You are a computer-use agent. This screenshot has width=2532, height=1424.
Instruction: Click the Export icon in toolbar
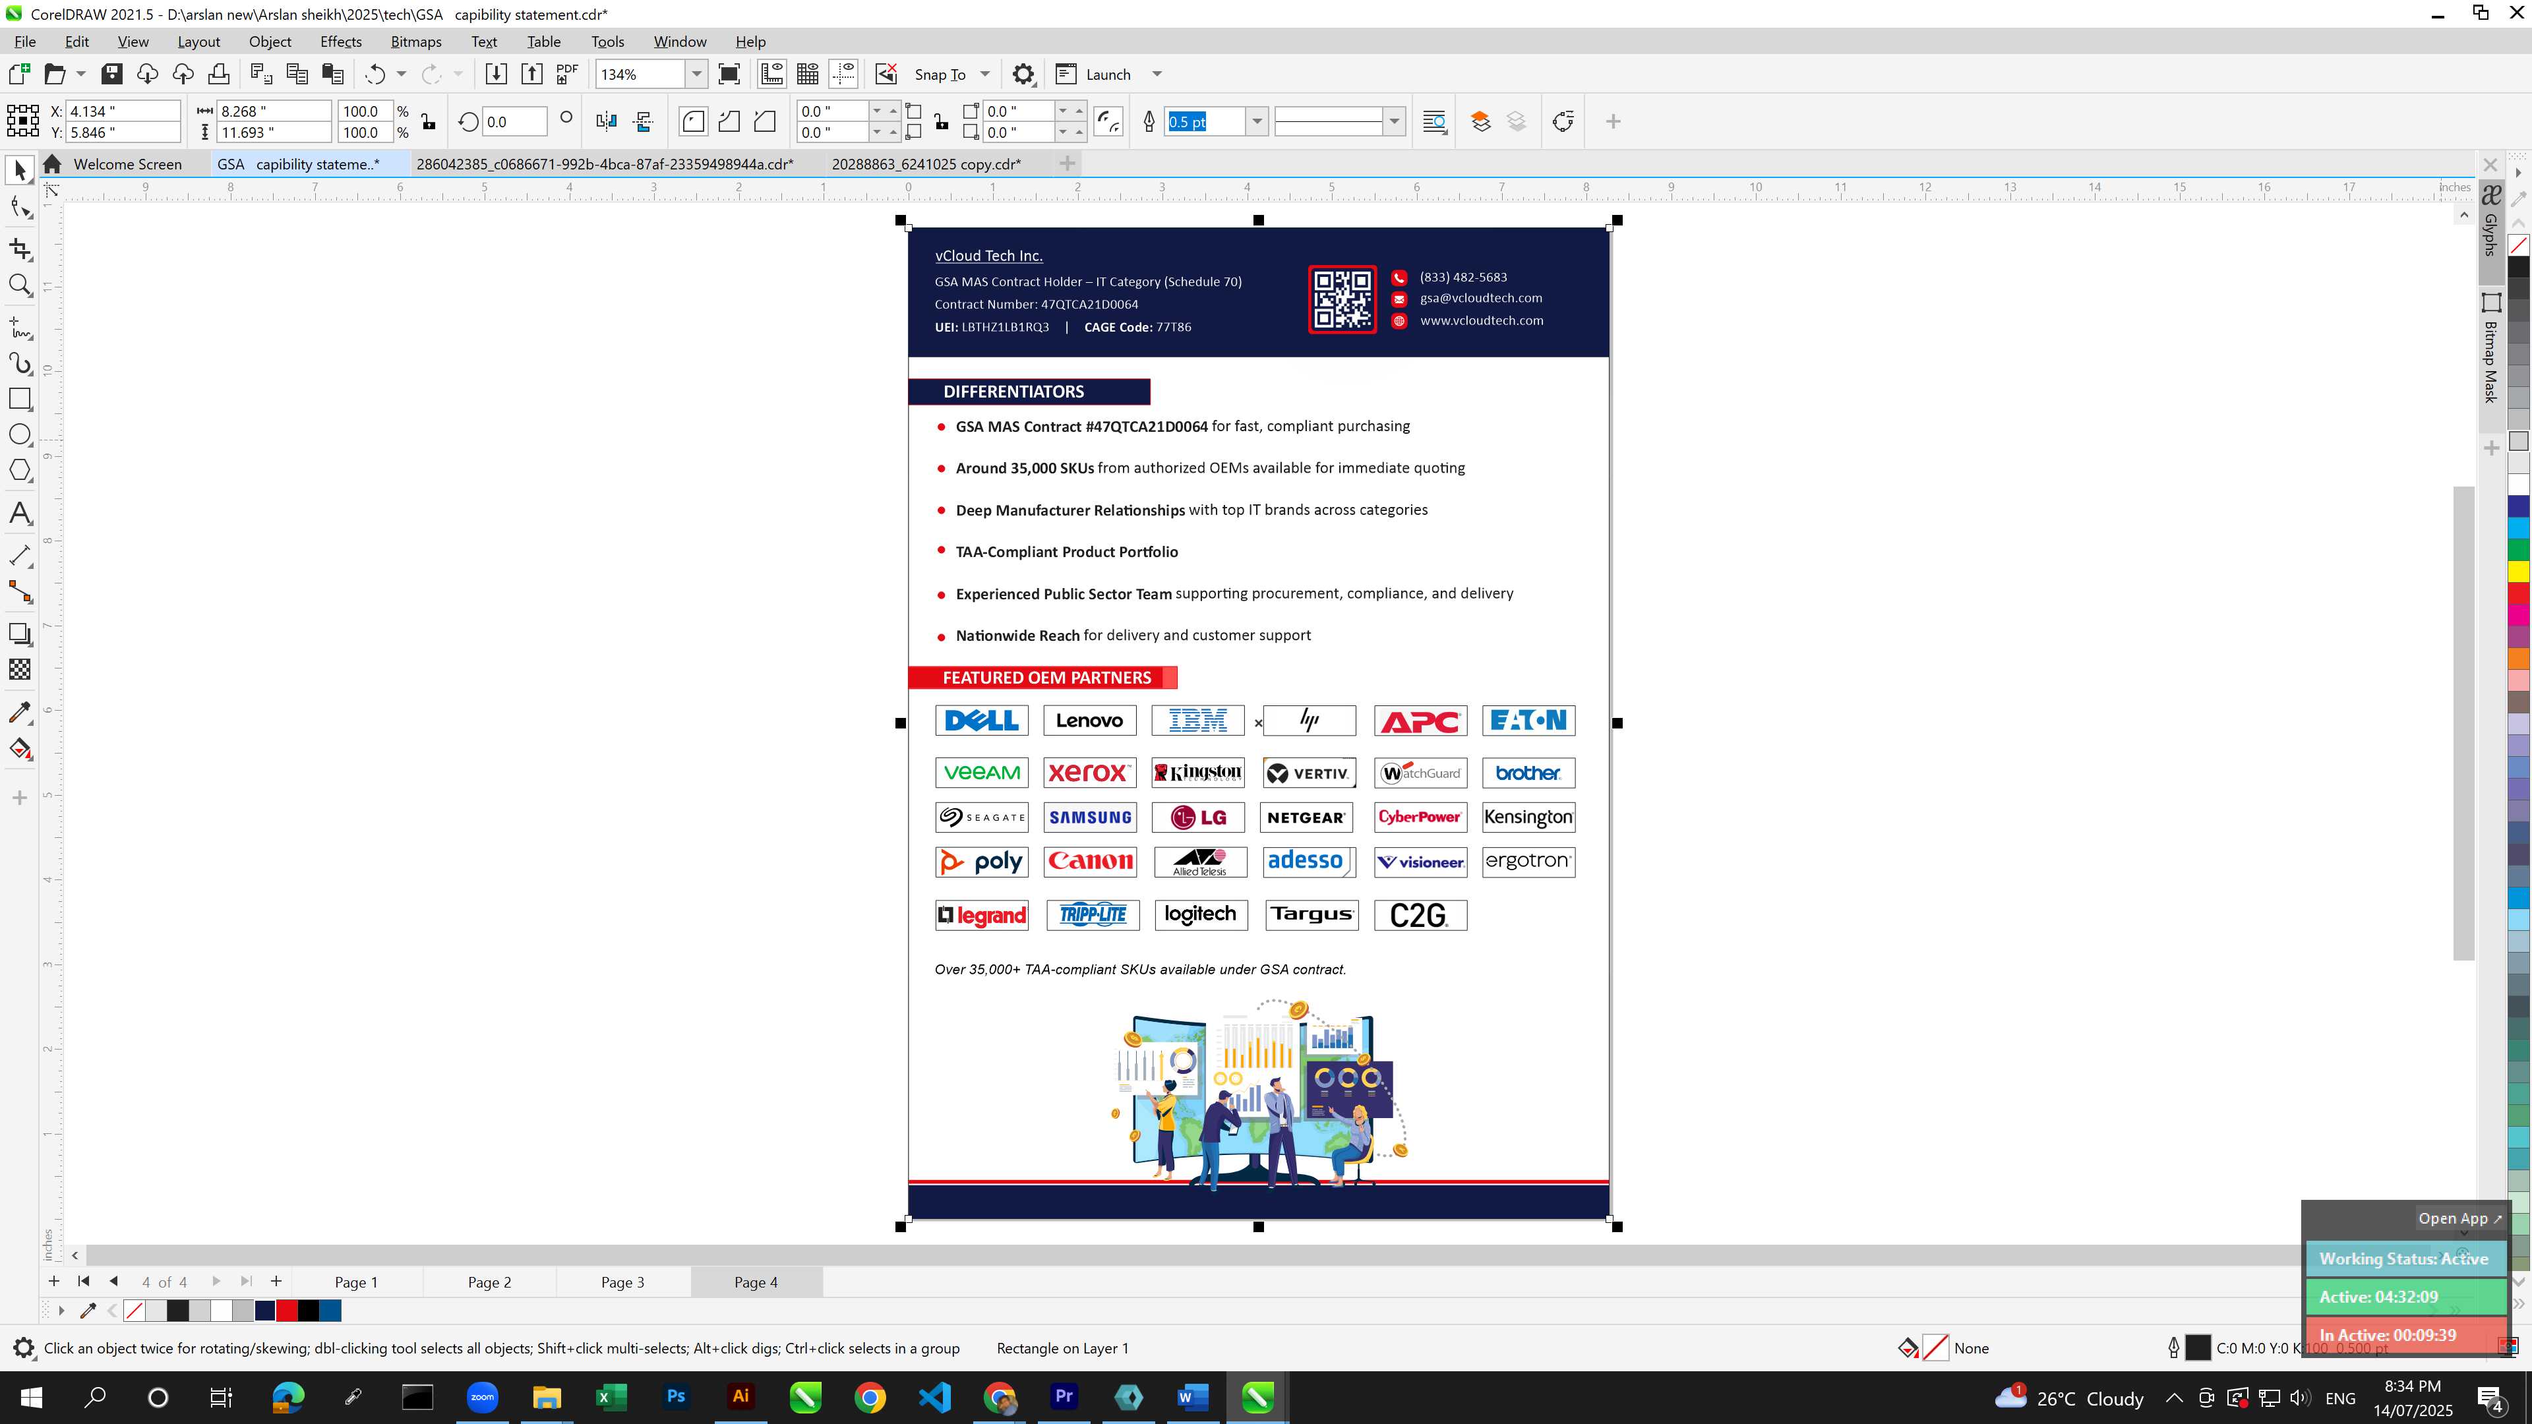(x=531, y=74)
